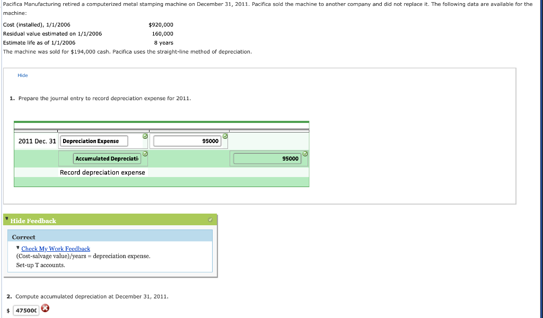Click the cost value '$920,000'

(x=161, y=24)
